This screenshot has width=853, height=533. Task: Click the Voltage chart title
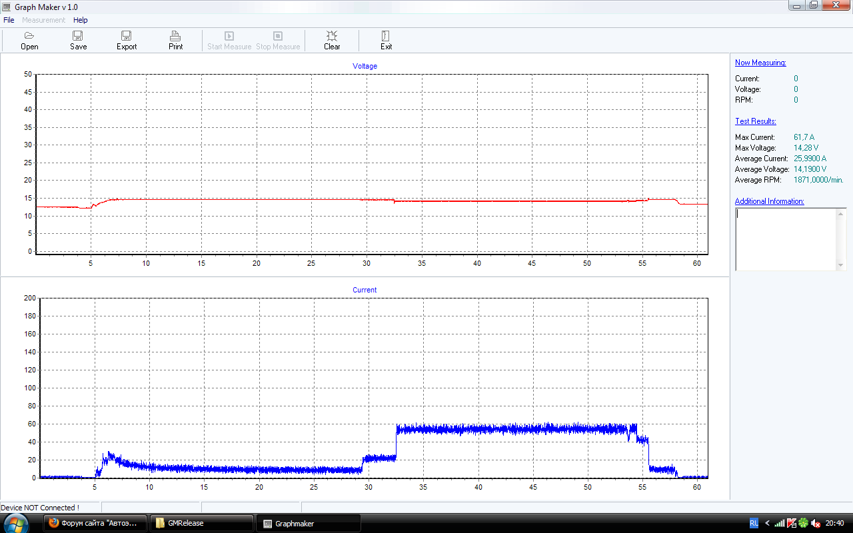[365, 66]
